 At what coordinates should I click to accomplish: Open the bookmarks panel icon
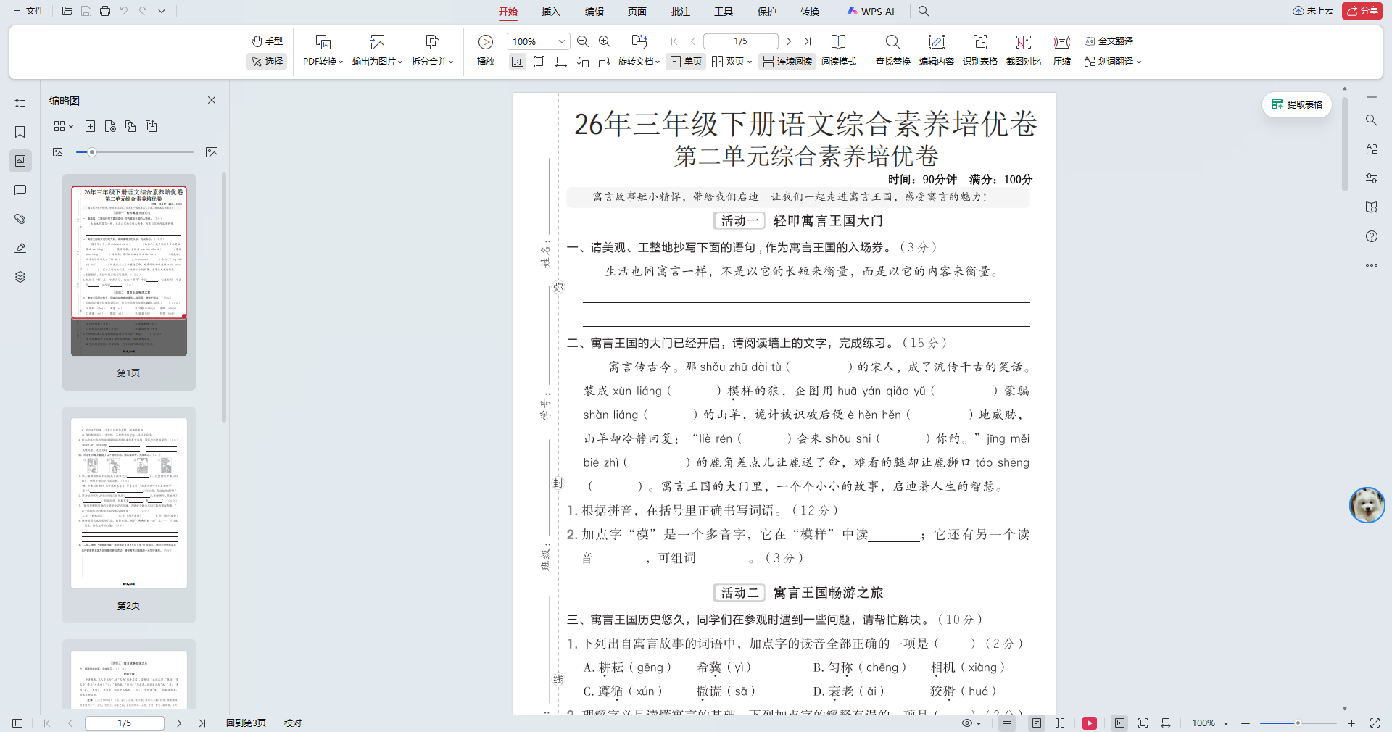point(20,132)
